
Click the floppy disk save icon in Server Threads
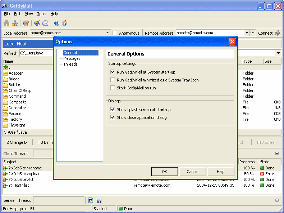(99, 200)
